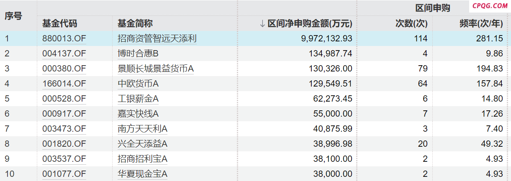Screen dimensions: 511x181
Task: Select frequency 4.93 in 招商招利宝A row
Action: pos(495,159)
